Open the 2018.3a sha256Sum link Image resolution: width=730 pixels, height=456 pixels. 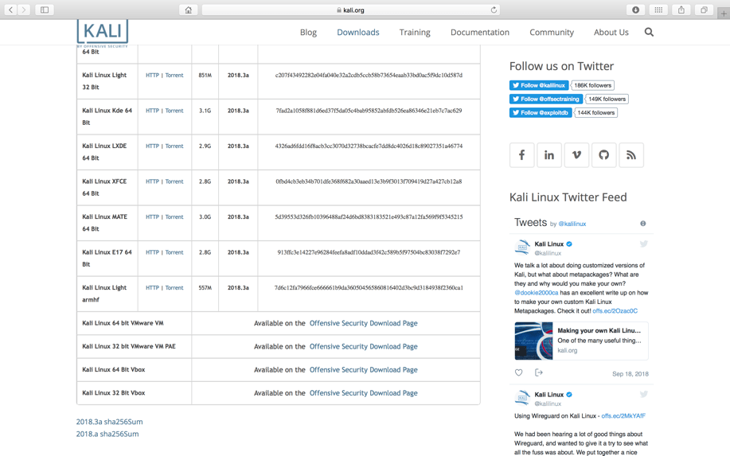click(109, 422)
